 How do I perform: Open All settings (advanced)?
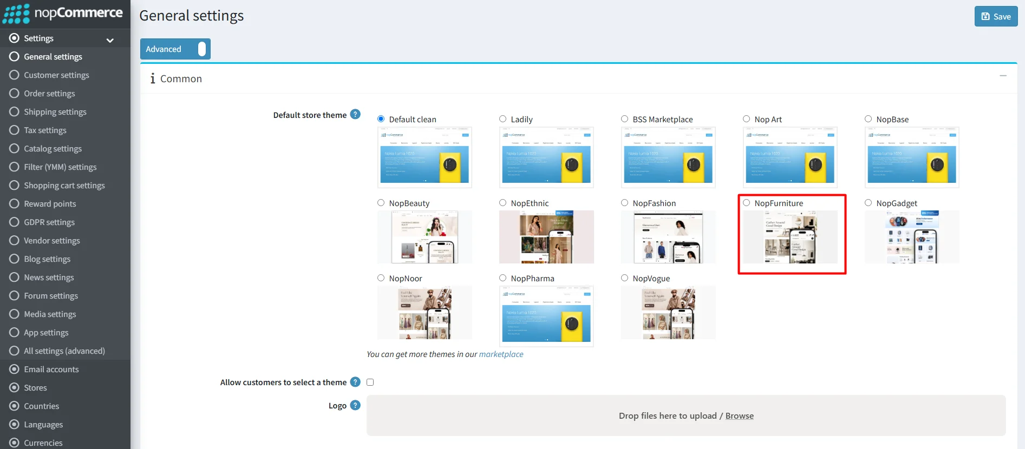pyautogui.click(x=65, y=351)
